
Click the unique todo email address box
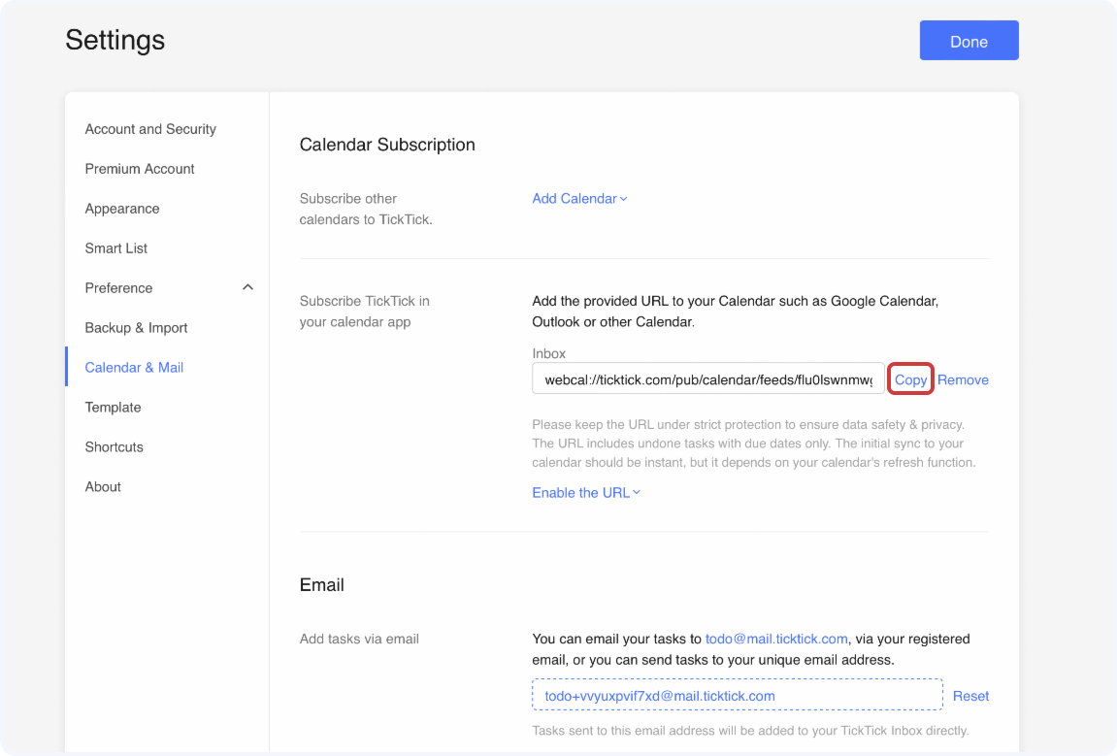[x=738, y=696]
